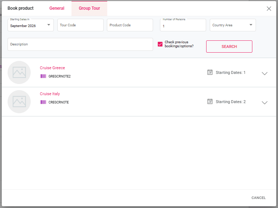Click the Cruise Greece placeholder image
This screenshot has width=278, height=208.
(19, 72)
